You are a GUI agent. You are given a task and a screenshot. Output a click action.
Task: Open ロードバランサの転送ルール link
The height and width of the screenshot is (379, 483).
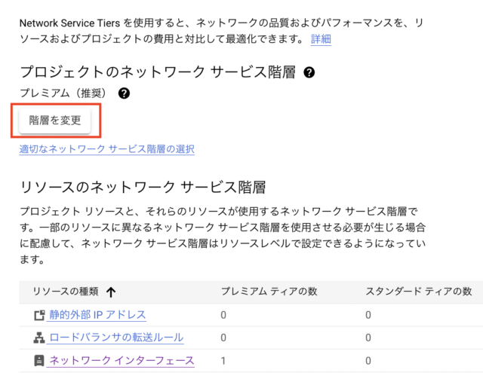tap(115, 338)
